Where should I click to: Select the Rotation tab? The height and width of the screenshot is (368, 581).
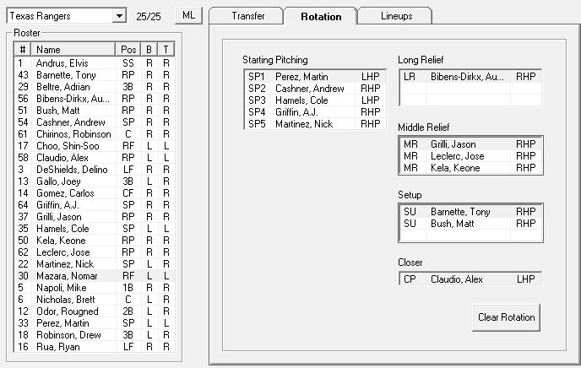pos(321,16)
